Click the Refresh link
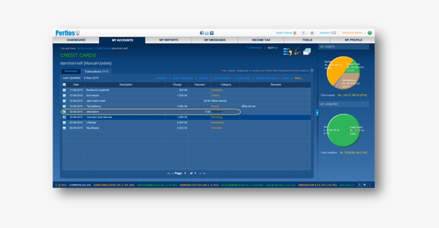 162,78
